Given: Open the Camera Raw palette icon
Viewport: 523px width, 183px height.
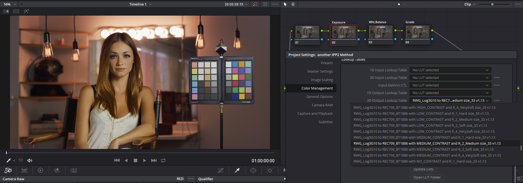Looking at the screenshot, I should [8, 170].
